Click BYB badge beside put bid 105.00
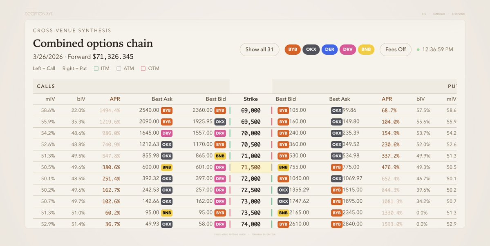The height and width of the screenshot is (246, 490). [283, 111]
